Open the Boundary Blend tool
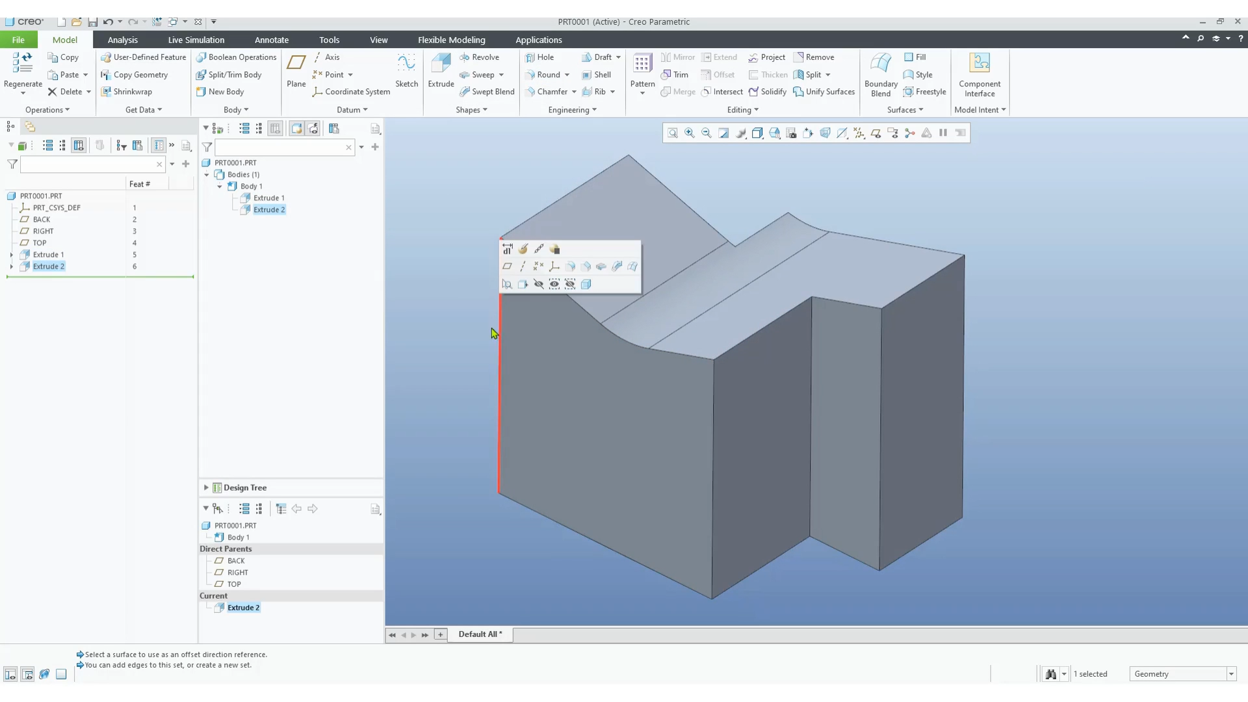Screen dimensions: 1248x702 [881, 75]
